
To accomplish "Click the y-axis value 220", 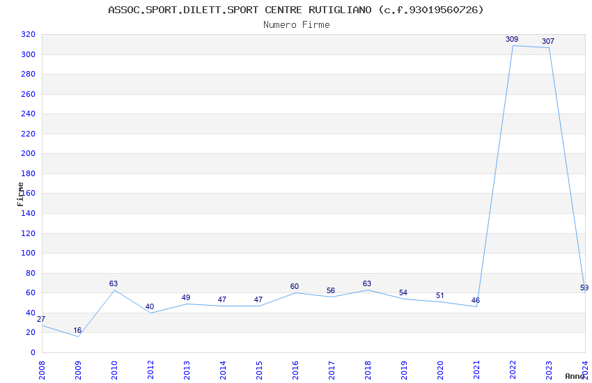I will [29, 134].
